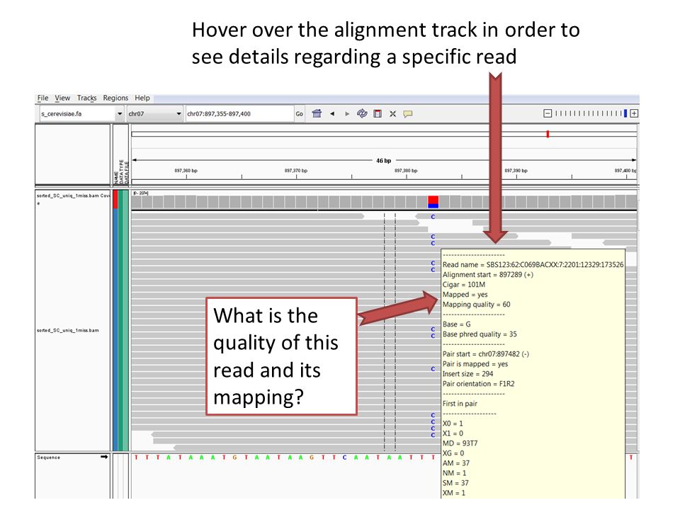Click the First in pair line

[460, 404]
